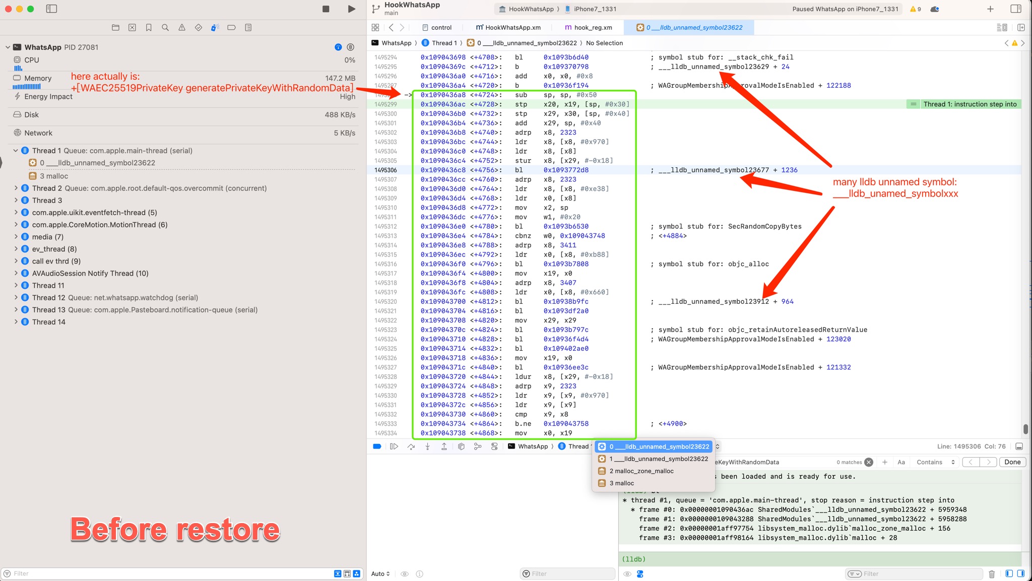The image size is (1032, 581).
Task: Click the Step into debug button
Action: (427, 446)
